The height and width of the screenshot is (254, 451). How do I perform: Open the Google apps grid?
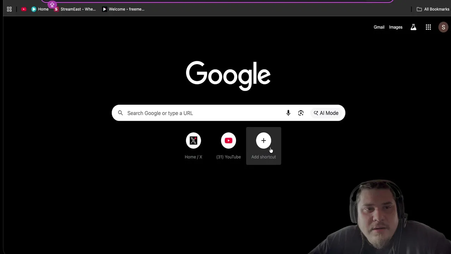click(x=428, y=27)
